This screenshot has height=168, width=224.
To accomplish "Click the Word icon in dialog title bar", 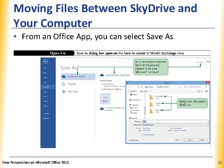I will click(128, 83).
